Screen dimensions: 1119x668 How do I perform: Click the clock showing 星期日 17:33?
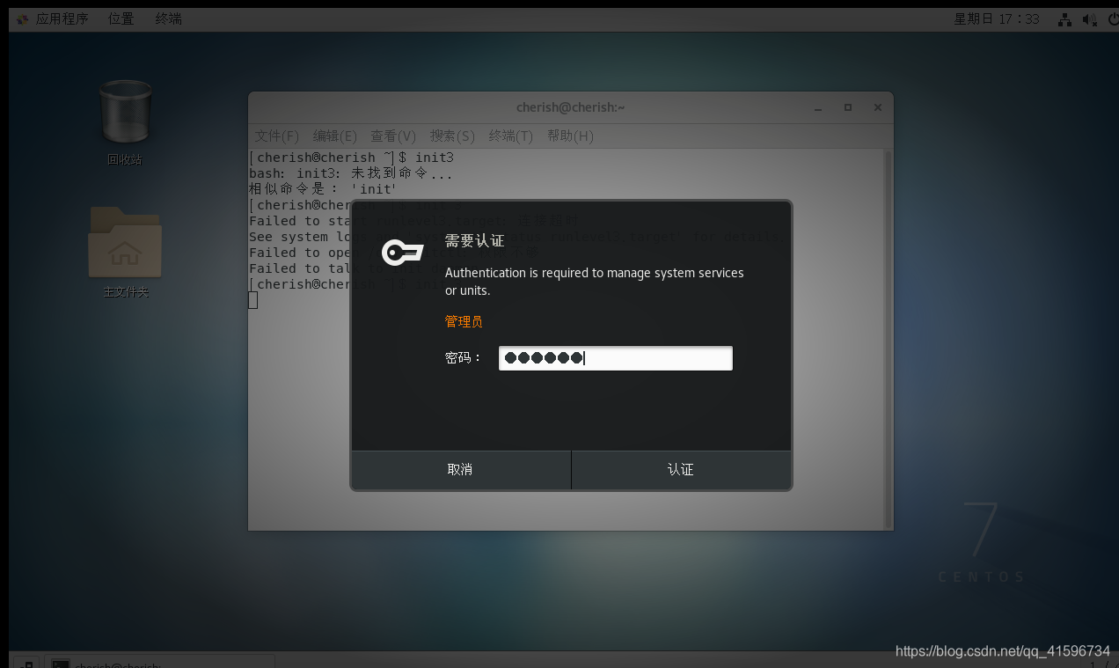[x=997, y=18]
